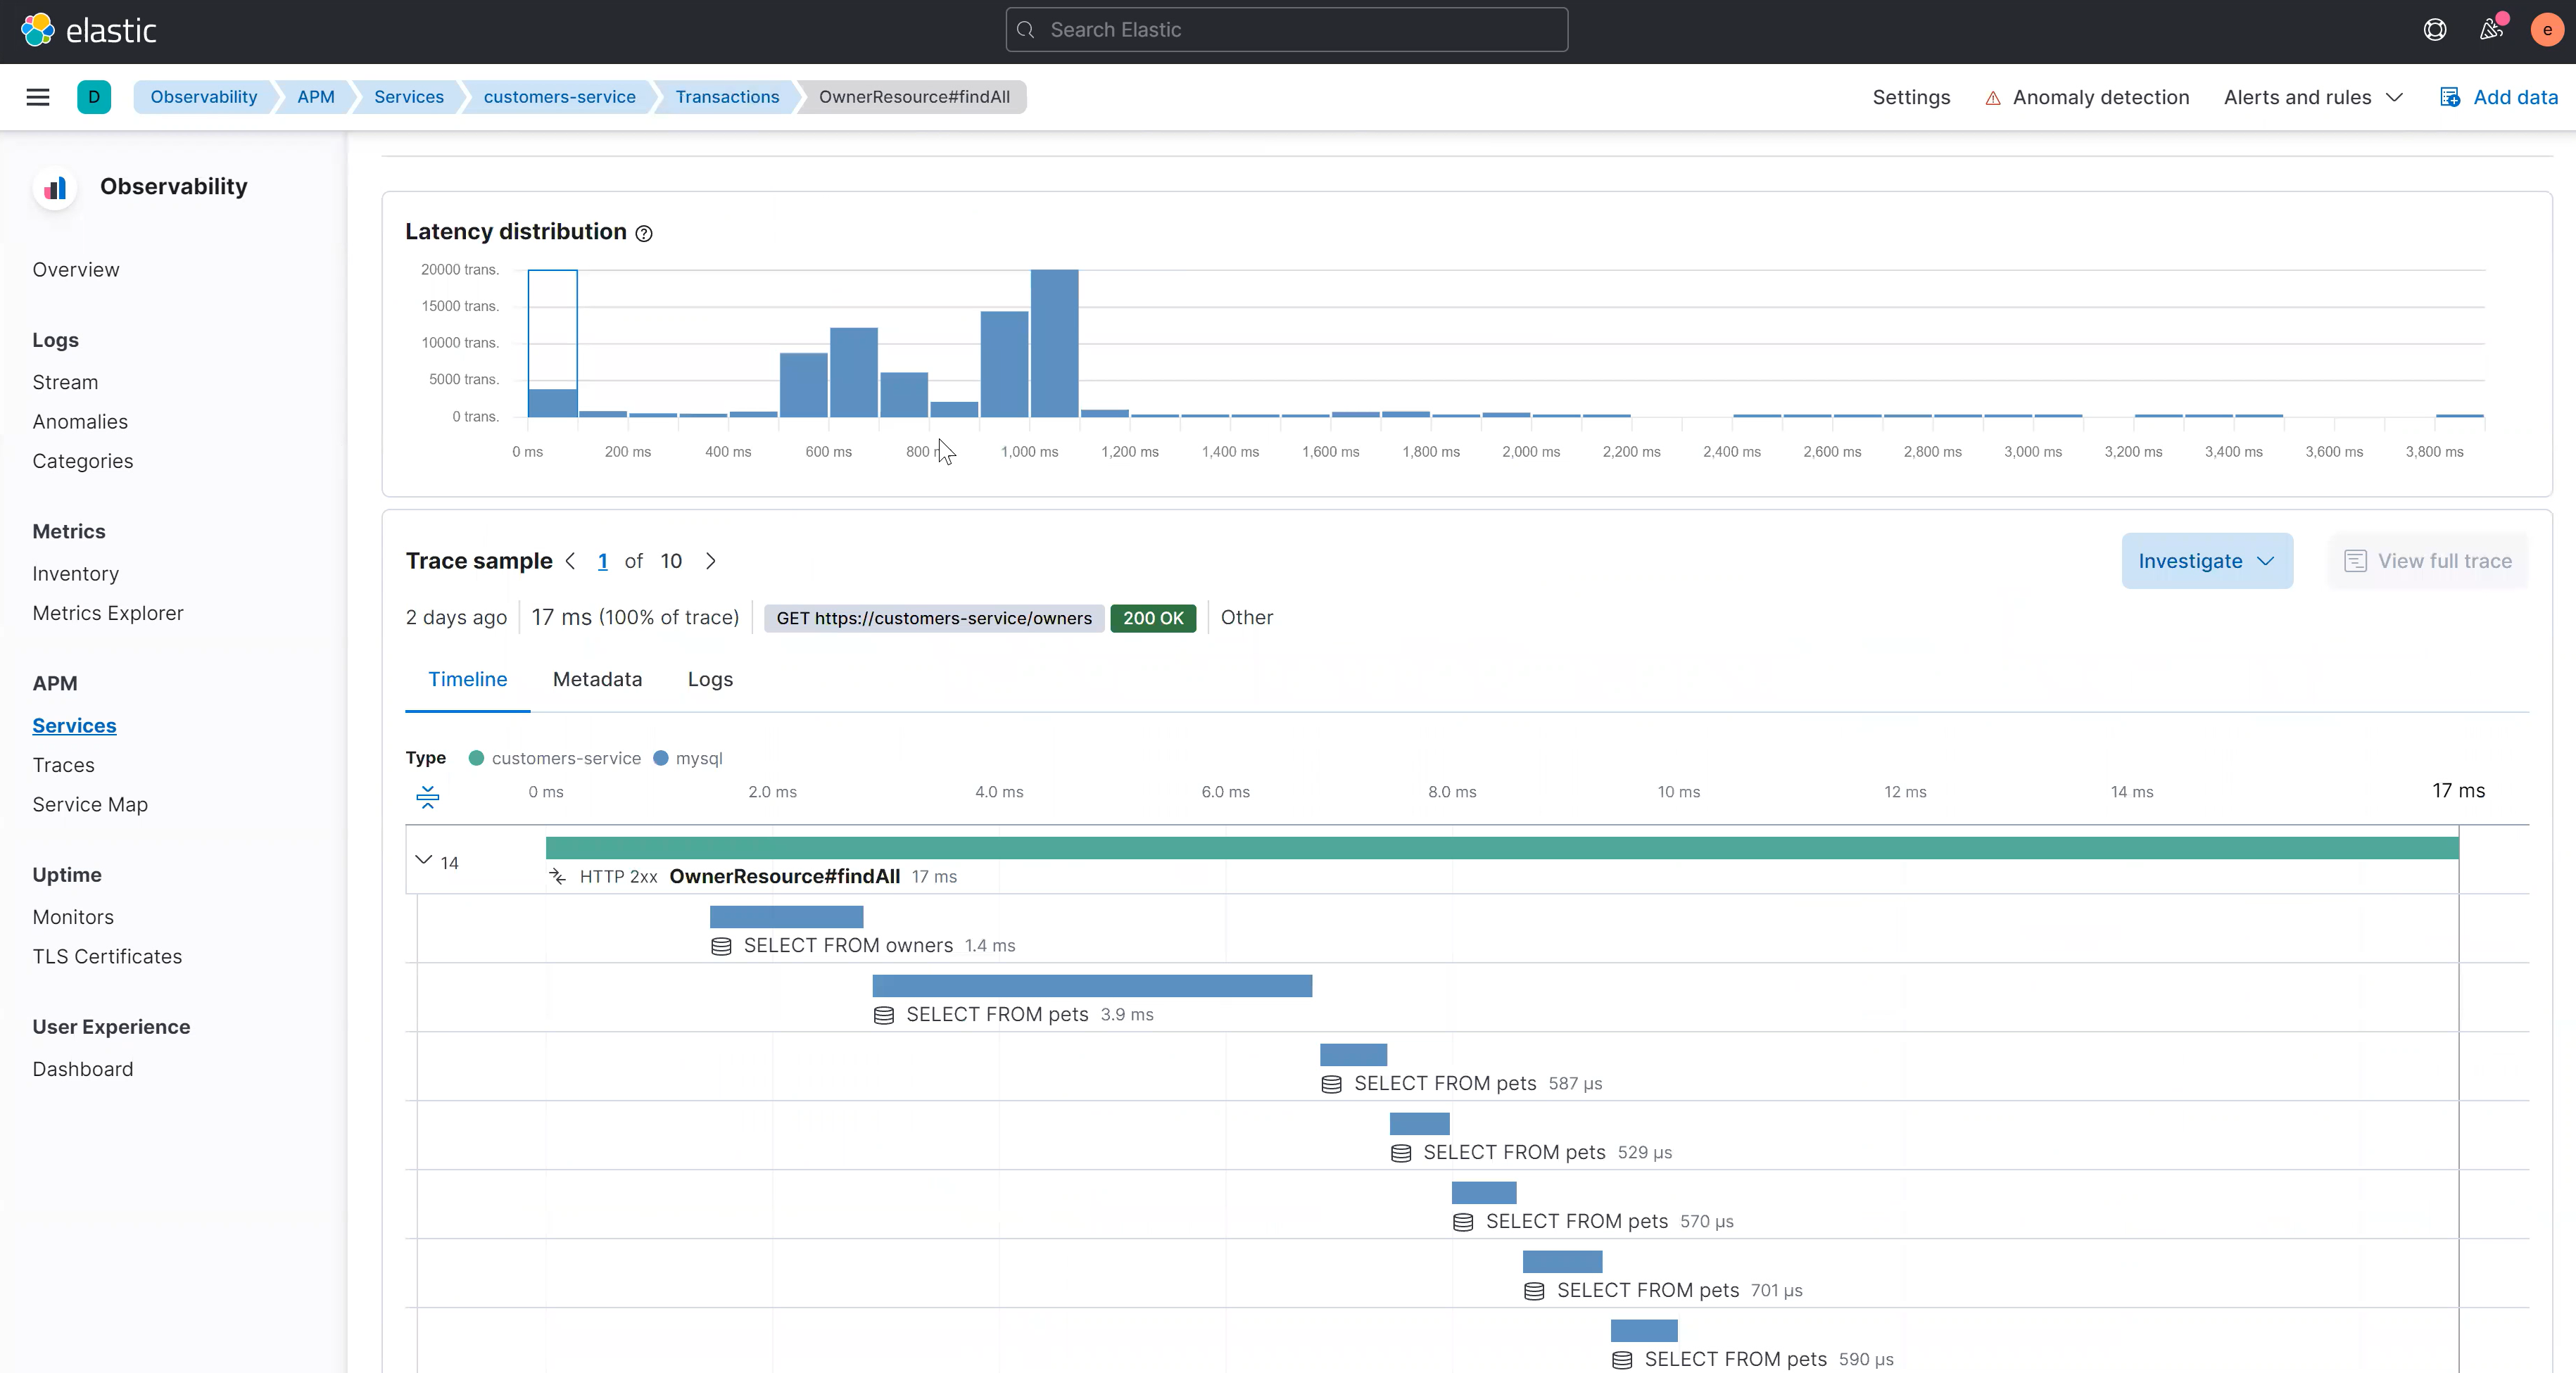Click the Latency distribution help icon
2576x1373 pixels.
645,233
